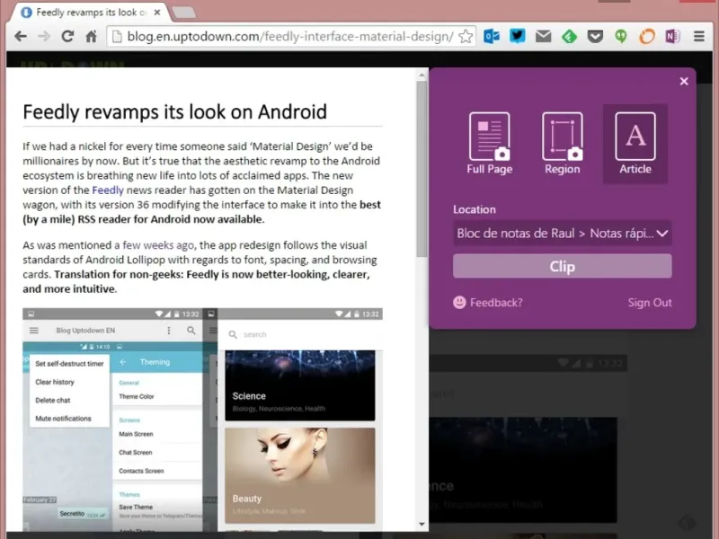This screenshot has height=539, width=719.
Task: Open the Outlook extension icon
Action: (492, 36)
